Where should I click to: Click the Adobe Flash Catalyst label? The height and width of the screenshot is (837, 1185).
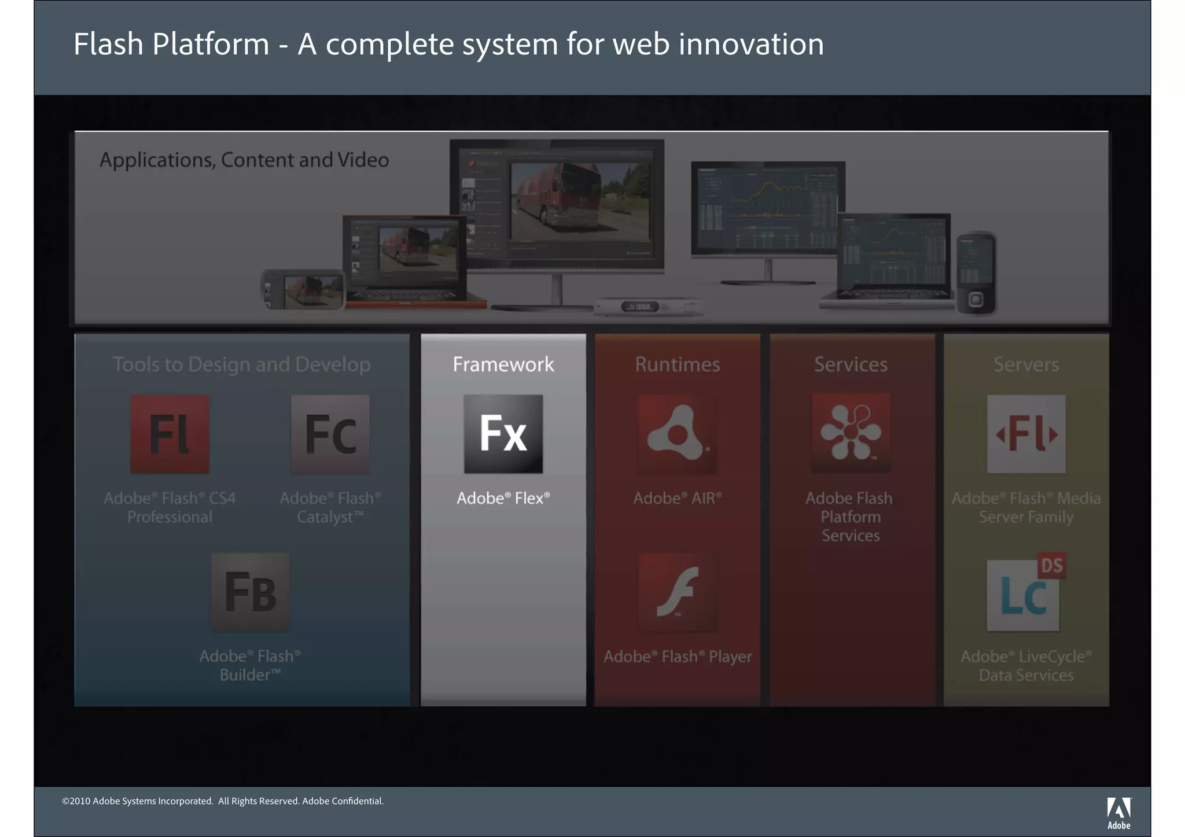point(330,507)
